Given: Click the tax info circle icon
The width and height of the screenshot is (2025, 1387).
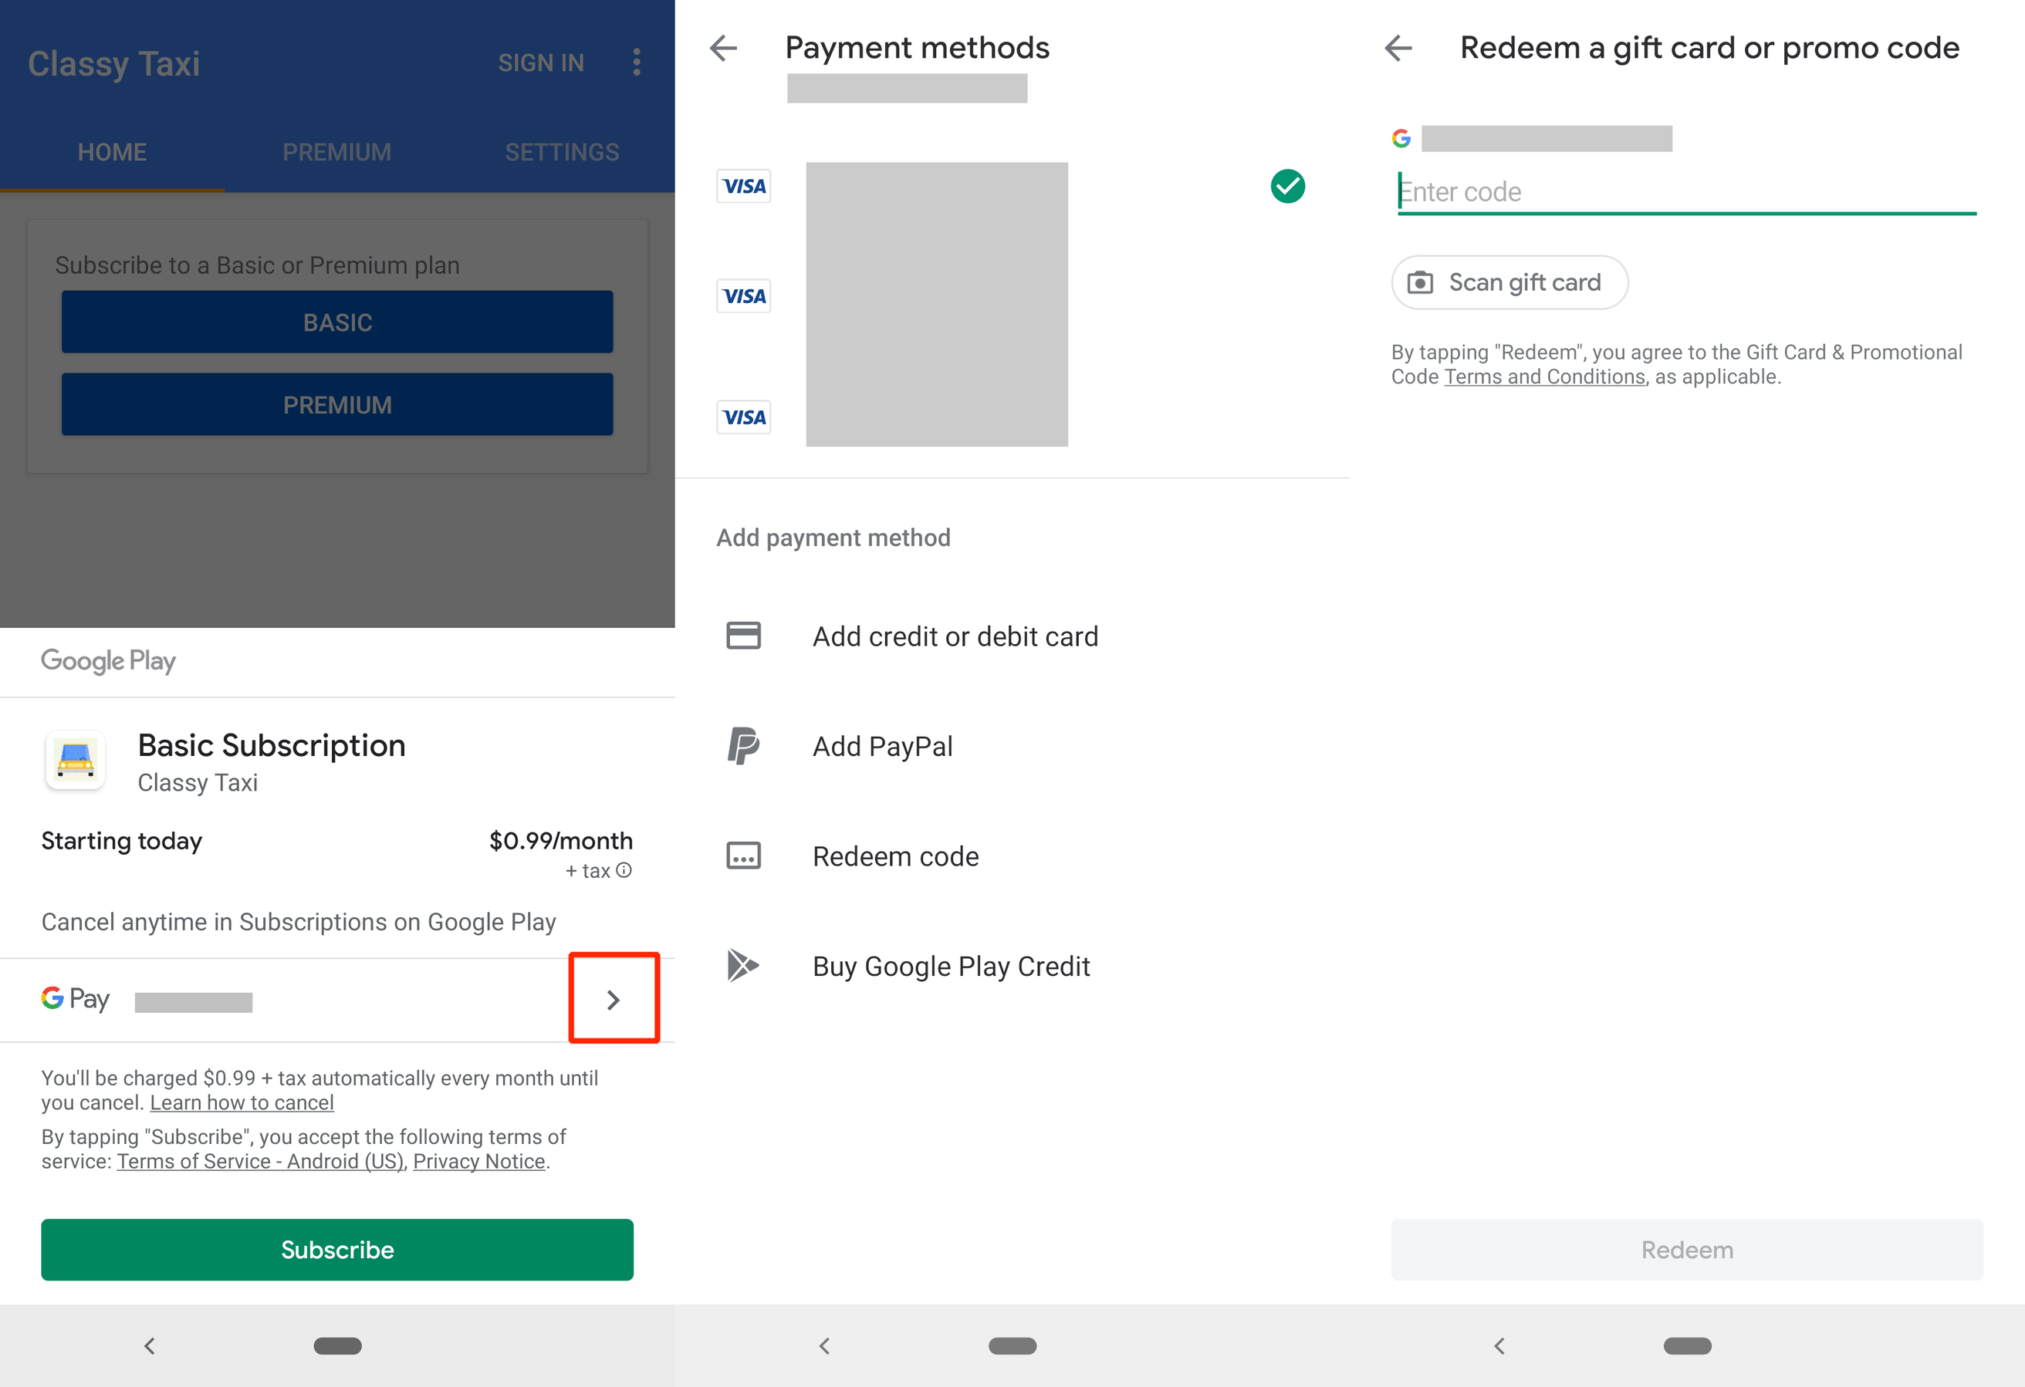Looking at the screenshot, I should tap(624, 870).
